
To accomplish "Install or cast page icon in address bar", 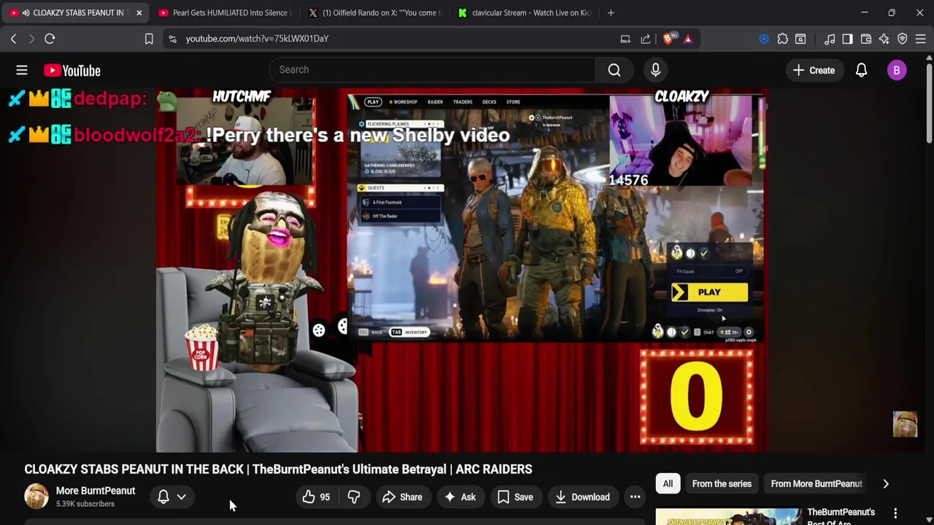I will coord(625,39).
